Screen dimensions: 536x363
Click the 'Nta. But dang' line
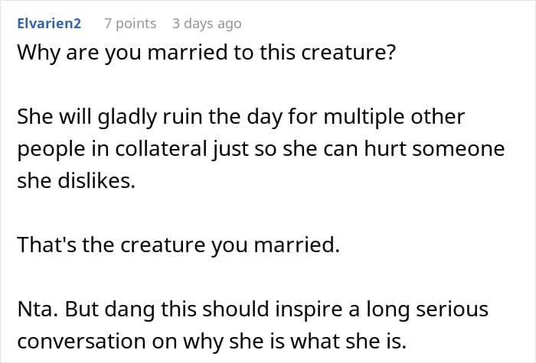click(253, 310)
